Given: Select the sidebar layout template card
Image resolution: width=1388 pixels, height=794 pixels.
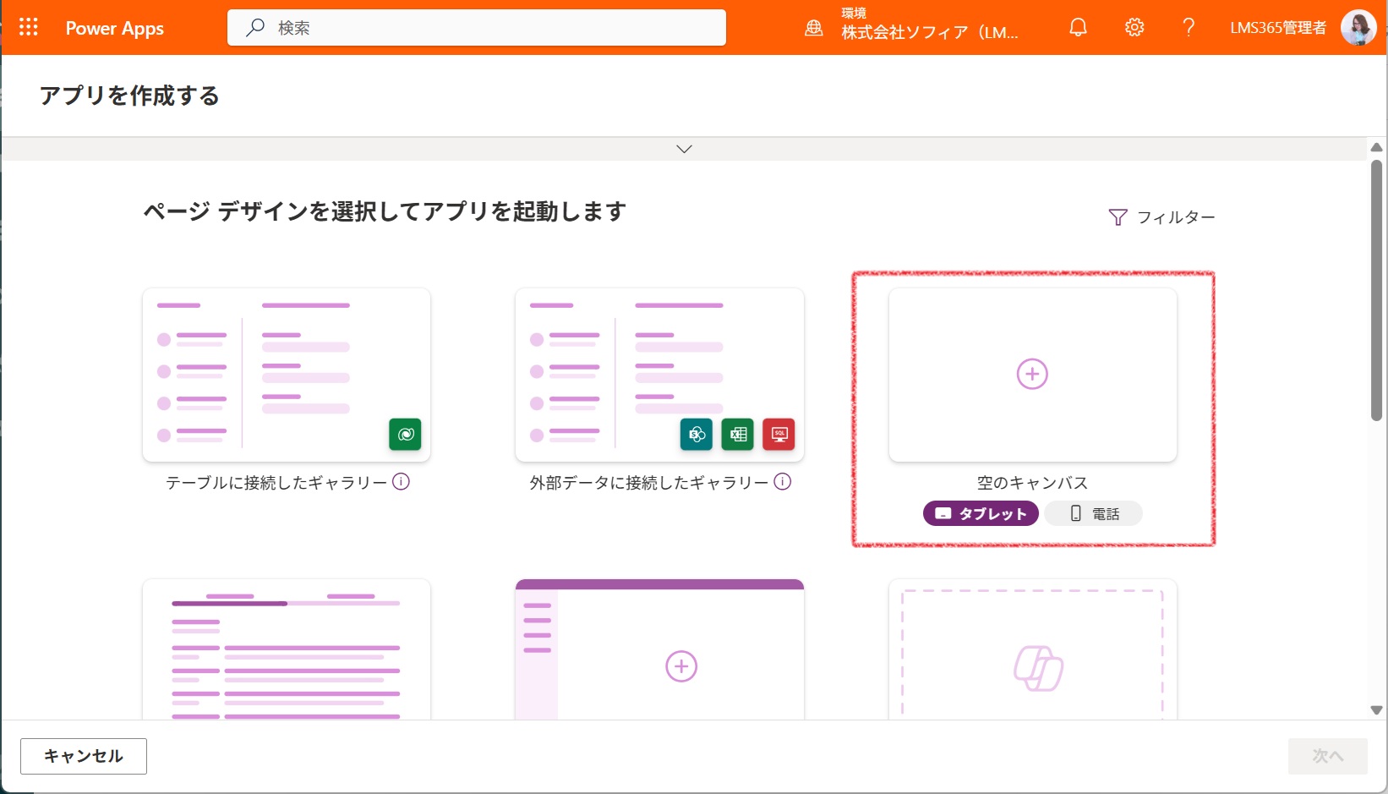Looking at the screenshot, I should point(659,649).
